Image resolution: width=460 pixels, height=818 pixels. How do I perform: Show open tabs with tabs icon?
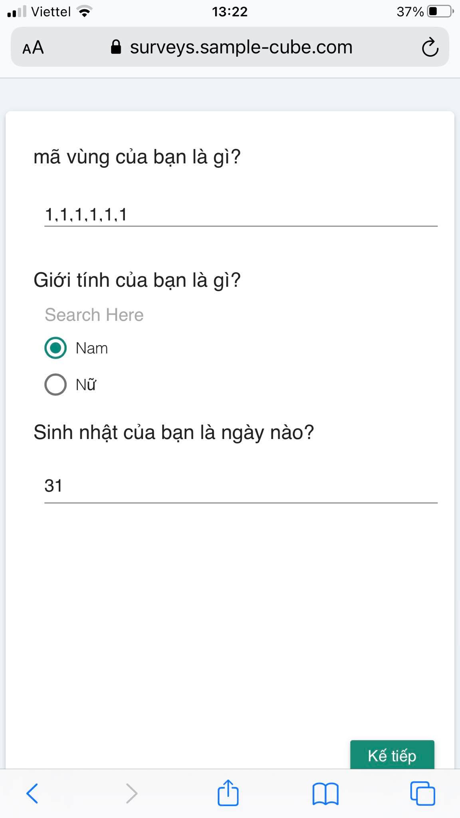tap(422, 793)
